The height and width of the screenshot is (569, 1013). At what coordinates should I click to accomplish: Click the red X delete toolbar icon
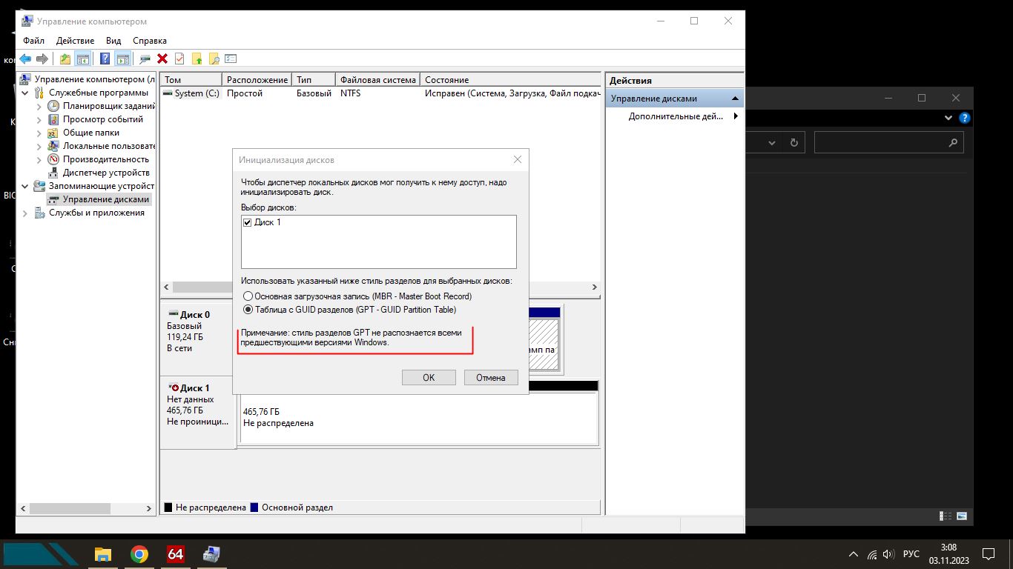tap(162, 59)
